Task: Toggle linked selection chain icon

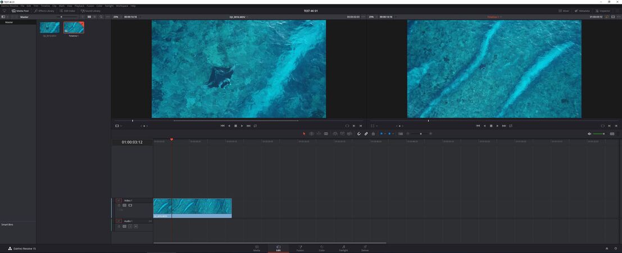Action: point(366,134)
